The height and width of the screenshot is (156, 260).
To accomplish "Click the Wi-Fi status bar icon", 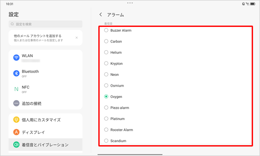I will (247, 4).
